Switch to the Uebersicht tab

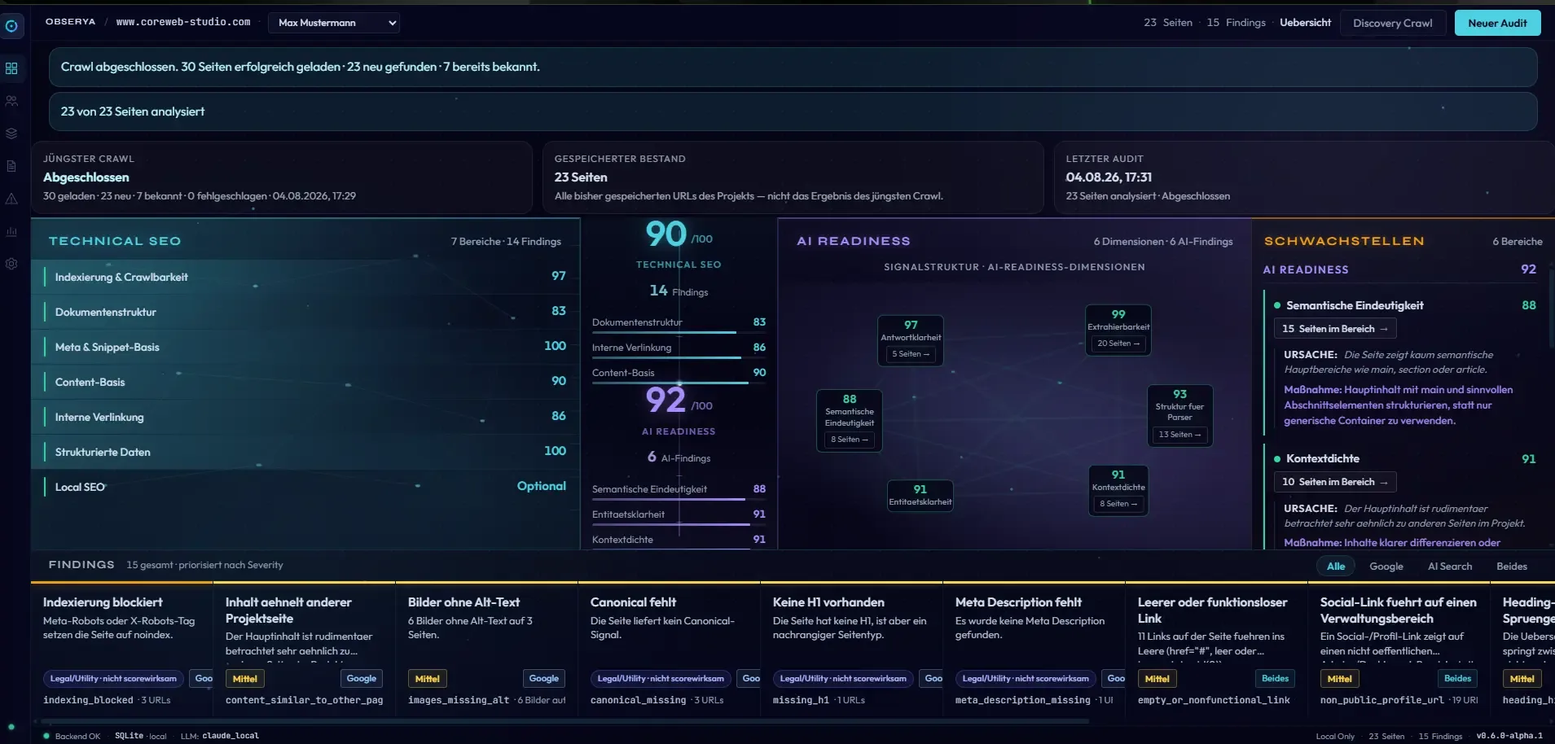(x=1305, y=23)
